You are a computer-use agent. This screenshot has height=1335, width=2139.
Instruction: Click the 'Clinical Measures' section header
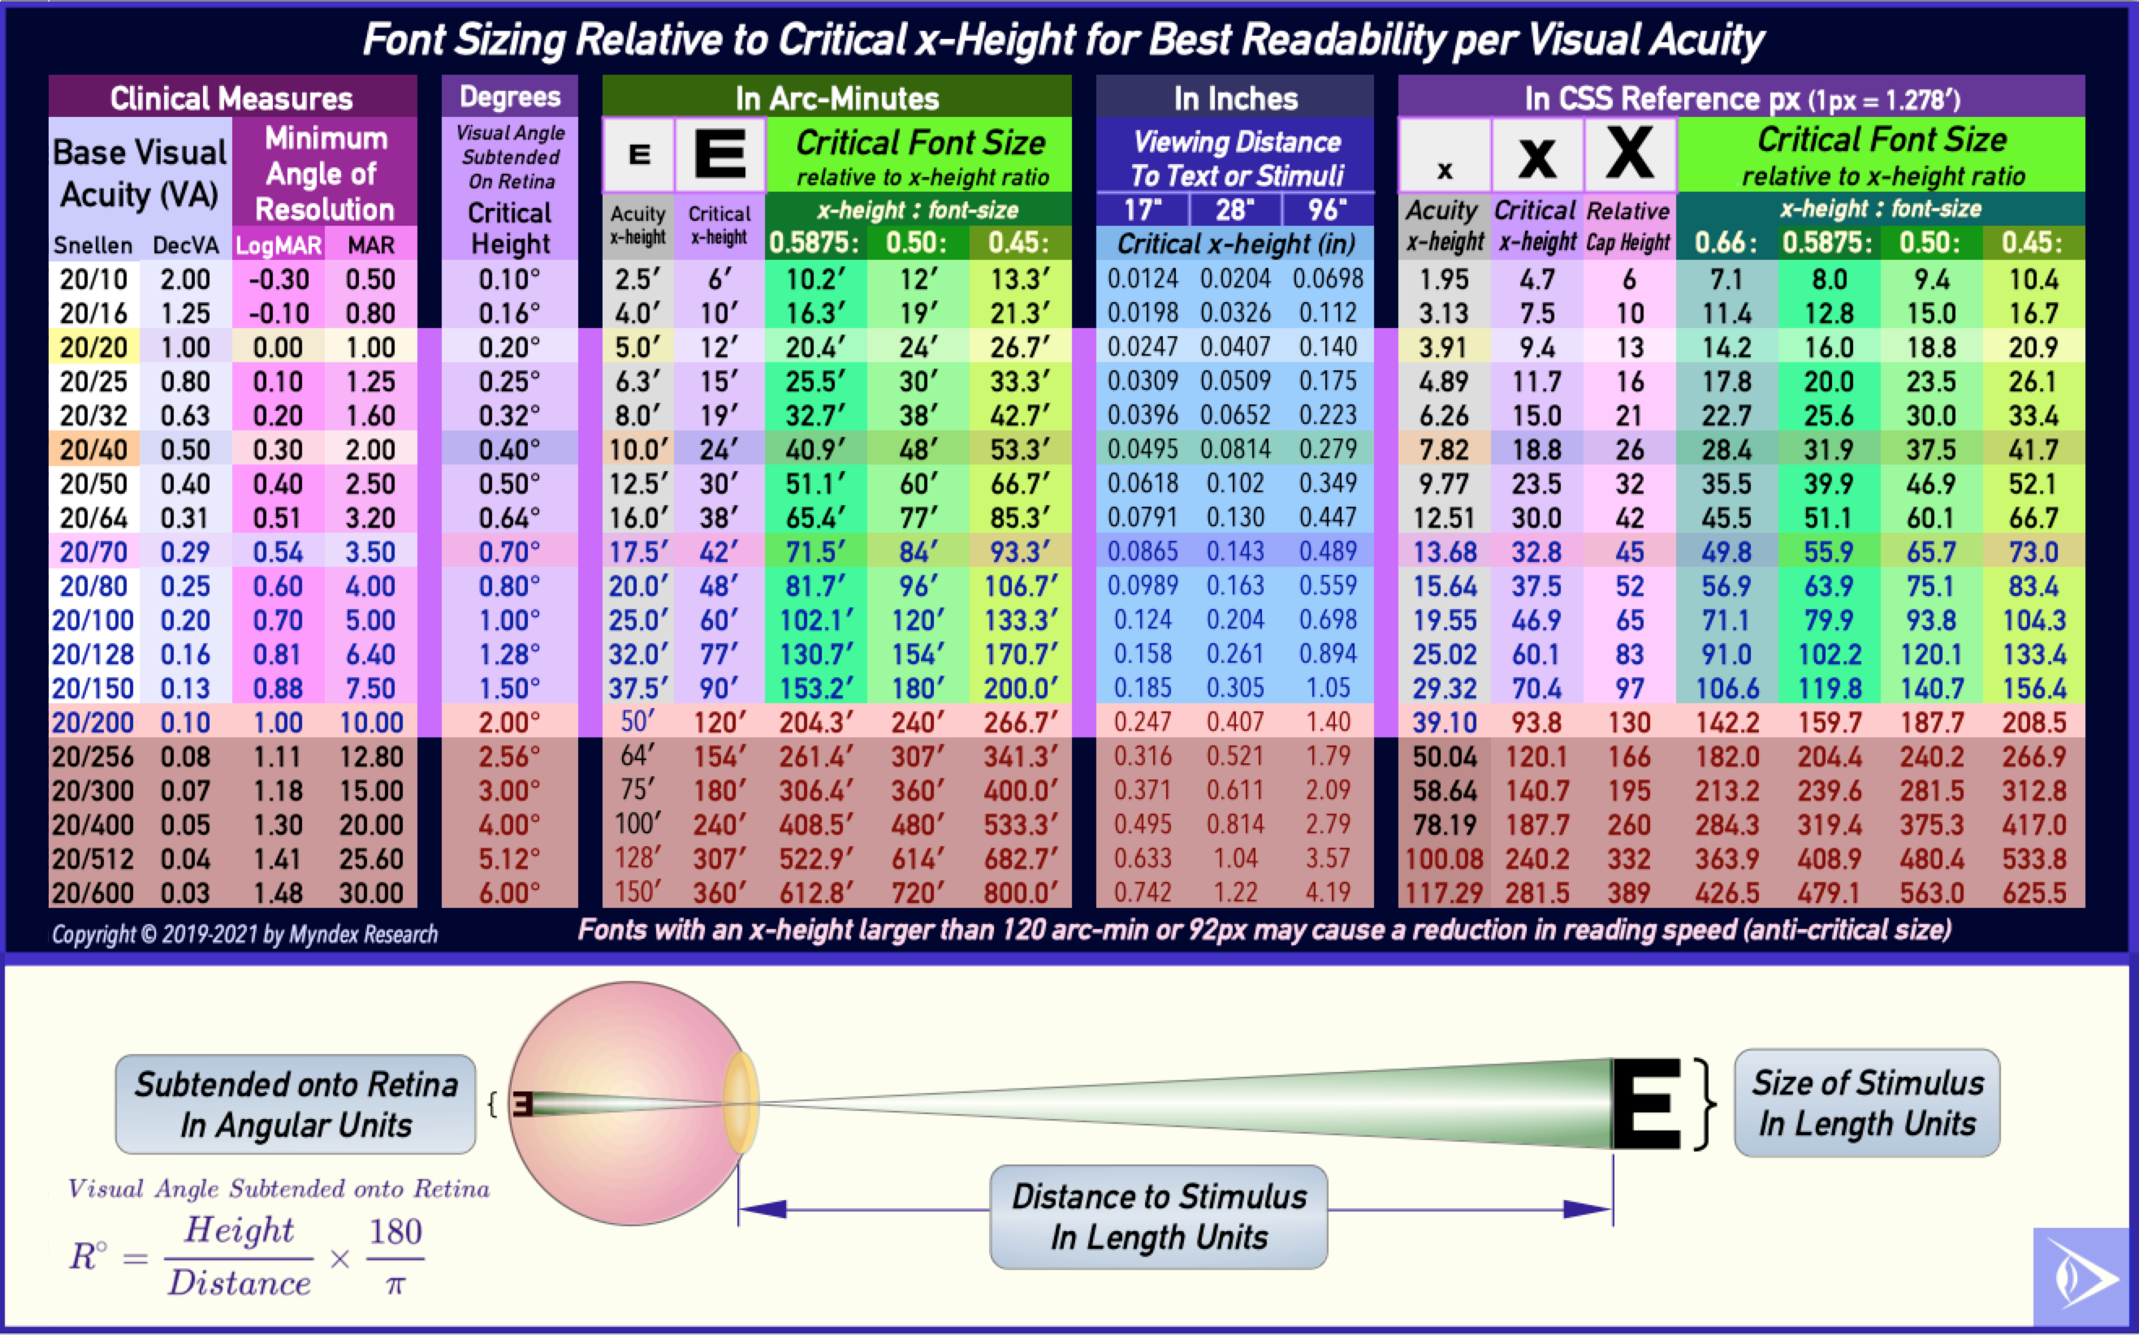click(232, 97)
